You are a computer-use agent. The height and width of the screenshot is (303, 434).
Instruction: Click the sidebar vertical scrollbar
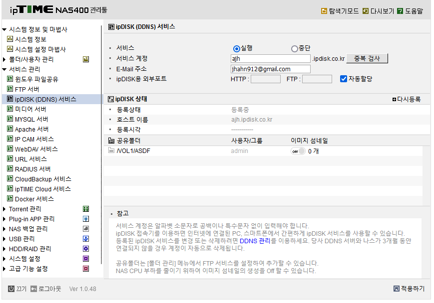click(101, 145)
